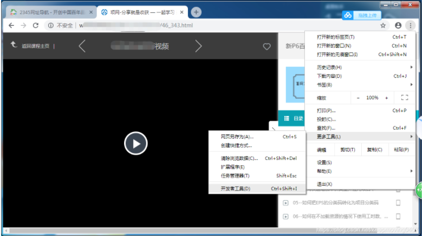Image resolution: width=422 pixels, height=236 pixels.
Task: Enter fullscreen via zoom row icon
Action: tap(404, 98)
